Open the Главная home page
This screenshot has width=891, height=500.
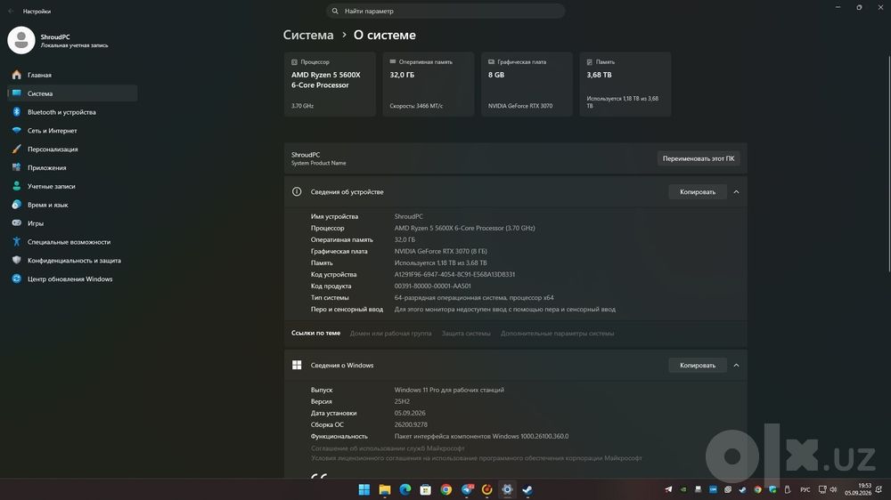tap(72, 75)
